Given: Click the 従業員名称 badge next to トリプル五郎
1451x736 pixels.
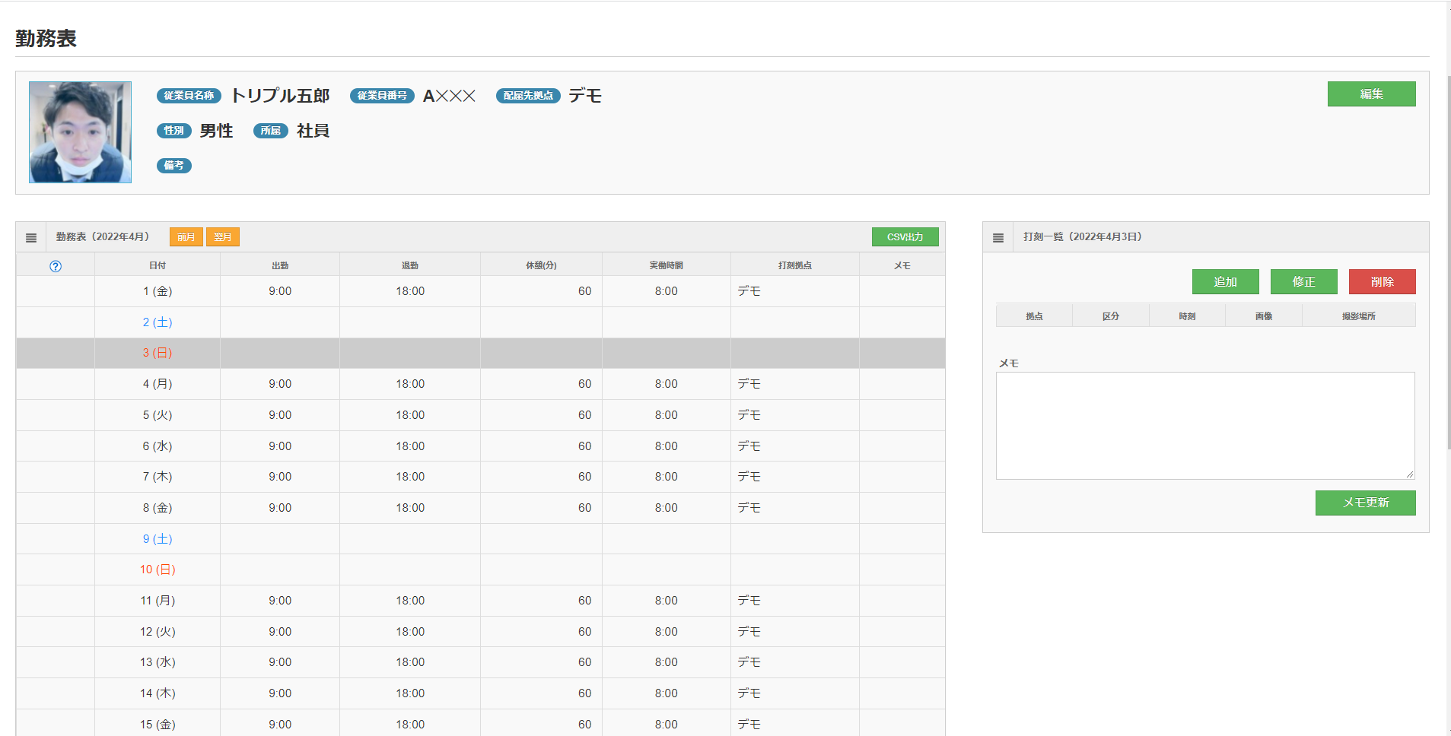Looking at the screenshot, I should coord(188,96).
